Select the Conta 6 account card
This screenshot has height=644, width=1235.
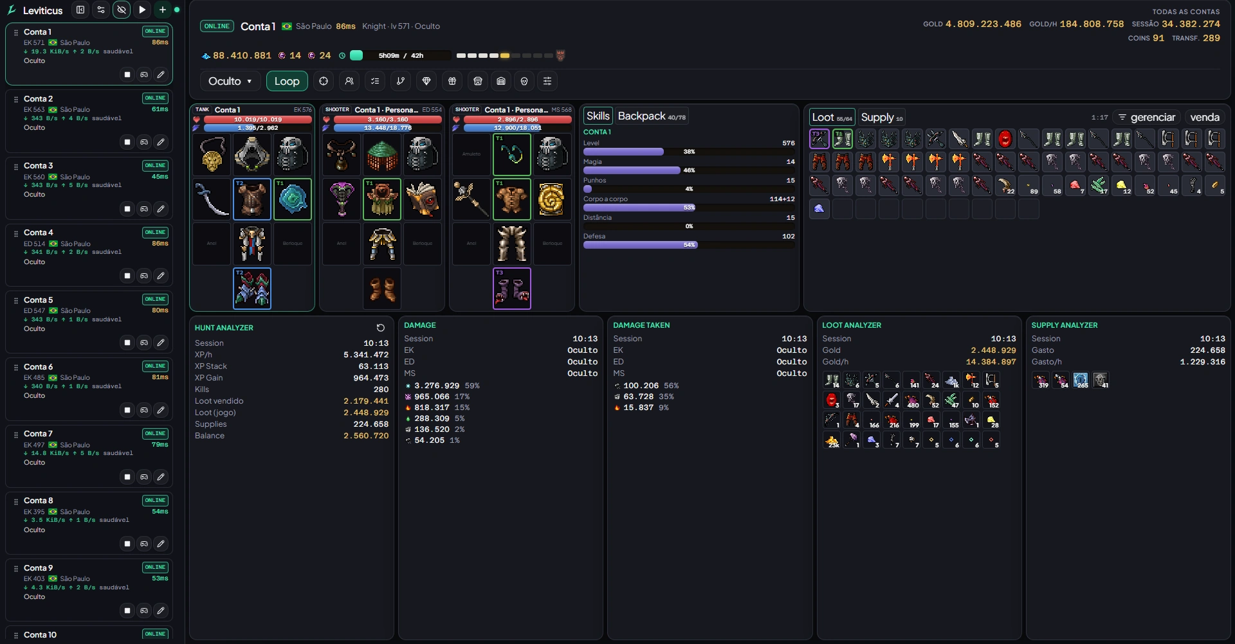tap(89, 389)
